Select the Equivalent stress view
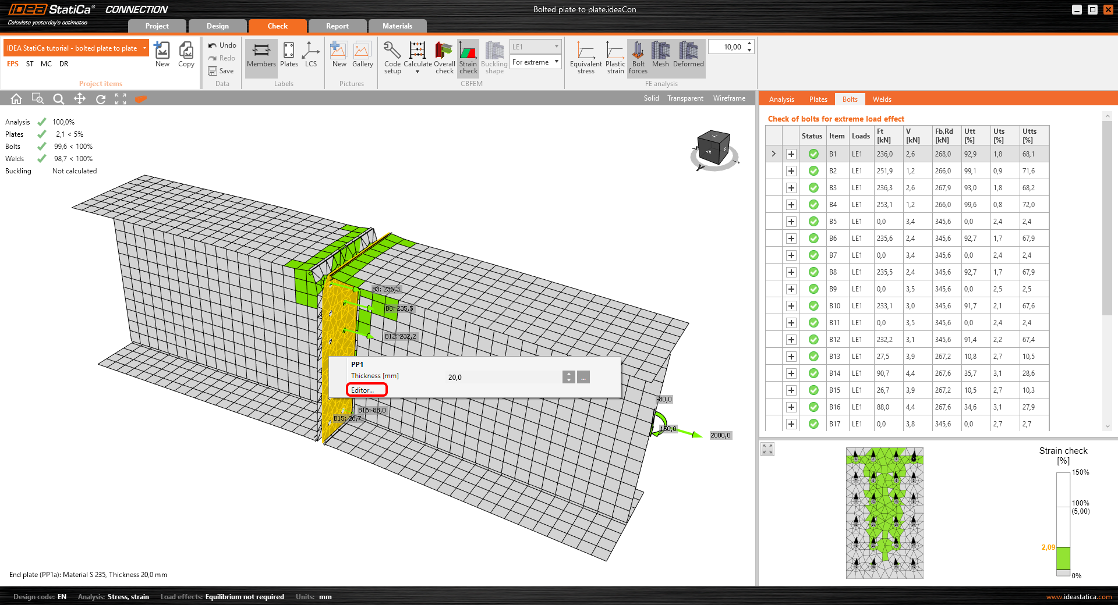Viewport: 1118px width, 605px height. 586,56
